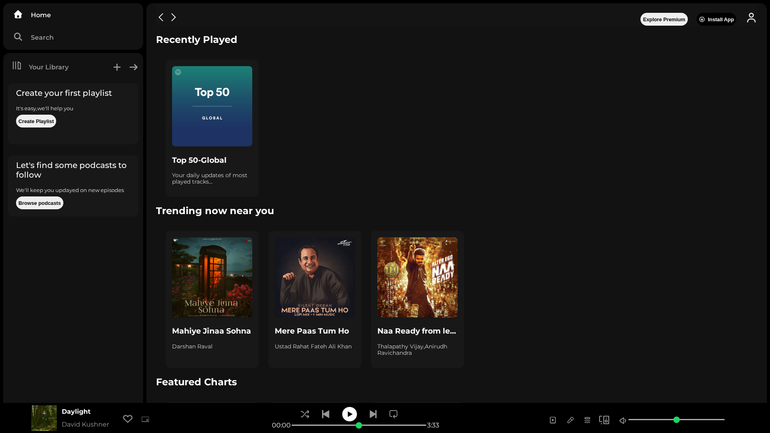Open the play queue icon
Viewport: 770px width, 433px height.
(x=587, y=420)
